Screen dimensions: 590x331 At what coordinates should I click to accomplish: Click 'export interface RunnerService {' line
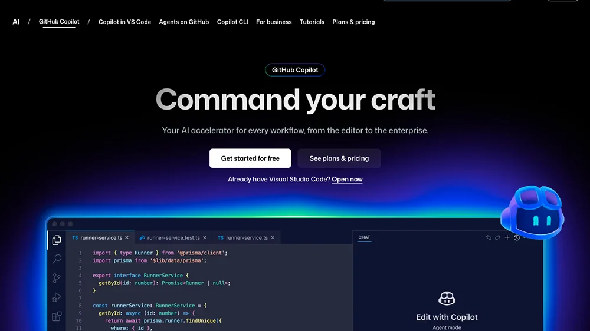coord(141,276)
